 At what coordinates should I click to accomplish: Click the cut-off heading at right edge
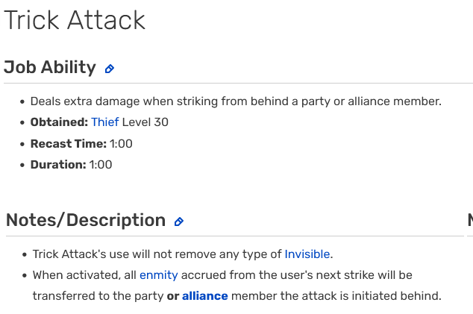point(469,221)
